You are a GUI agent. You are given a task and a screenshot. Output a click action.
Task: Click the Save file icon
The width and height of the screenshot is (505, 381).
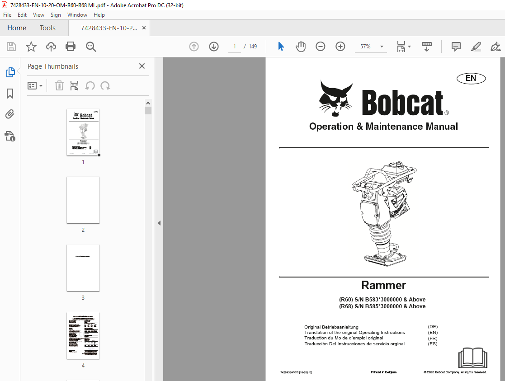point(11,47)
